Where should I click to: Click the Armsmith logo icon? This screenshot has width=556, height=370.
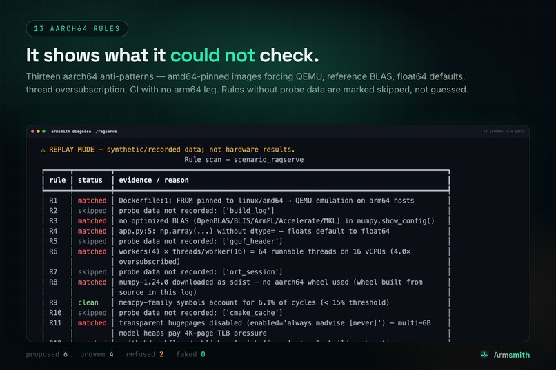pyautogui.click(x=484, y=354)
